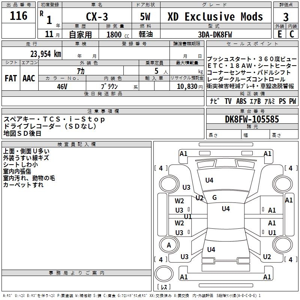The image size is (300, 300).
Task: Select the line コーナーセンサー・パドルシフト
Action: (249, 73)
